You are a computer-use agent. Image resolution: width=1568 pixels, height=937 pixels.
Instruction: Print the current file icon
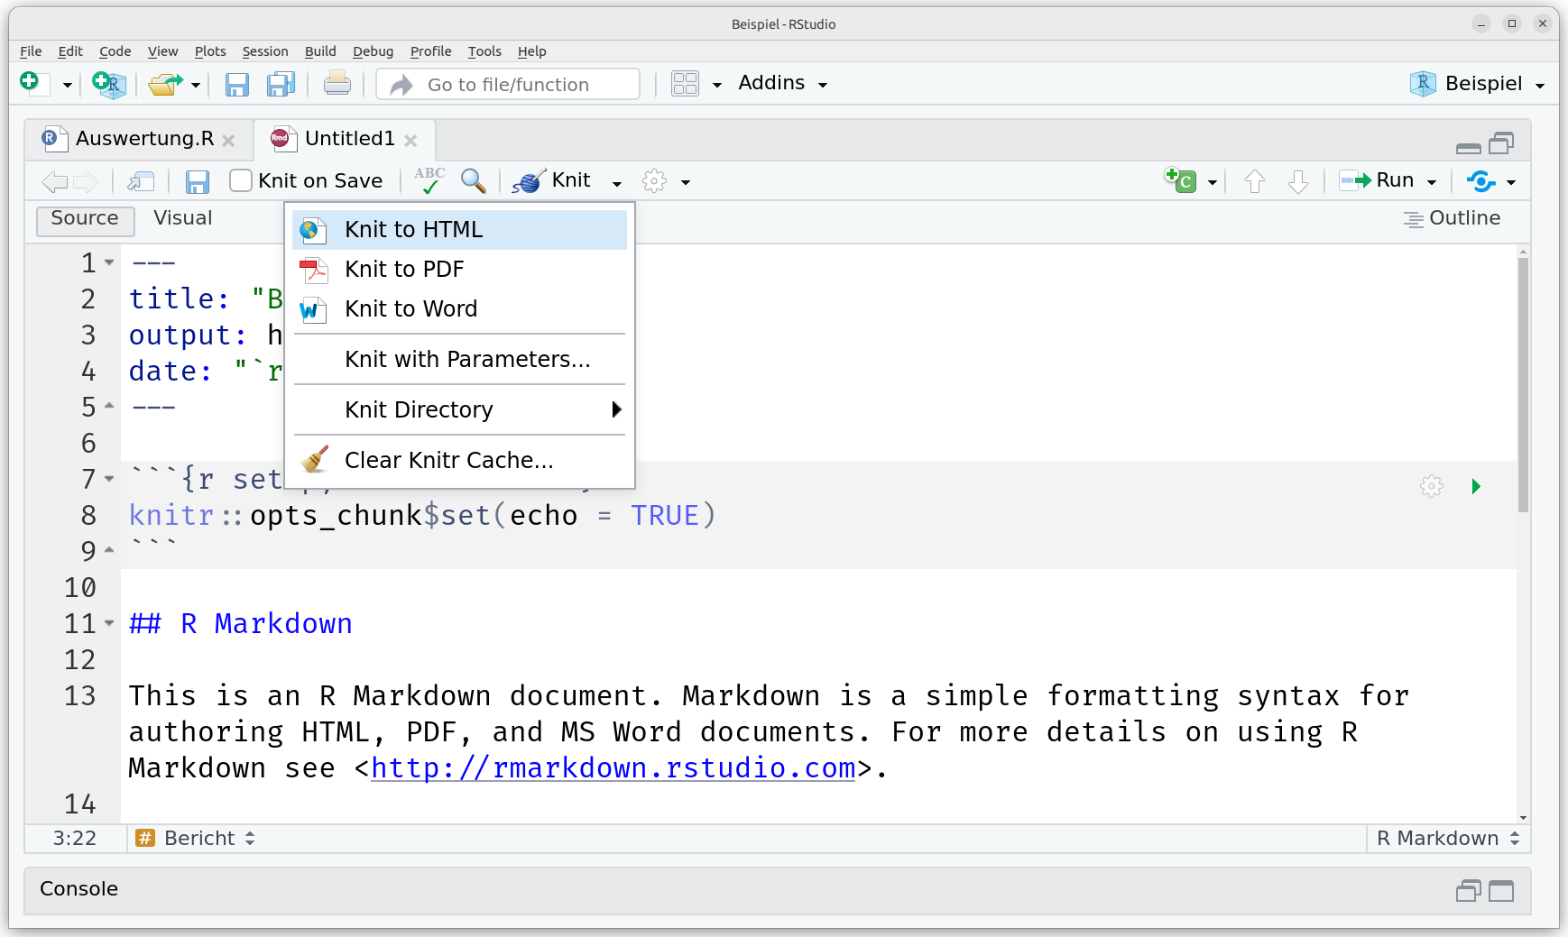[x=337, y=83]
